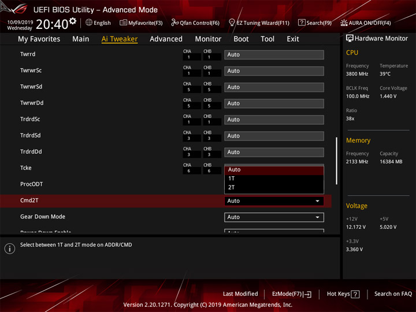This screenshot has height=312, width=416.
Task: Switch to the Boot tab
Action: coord(241,39)
